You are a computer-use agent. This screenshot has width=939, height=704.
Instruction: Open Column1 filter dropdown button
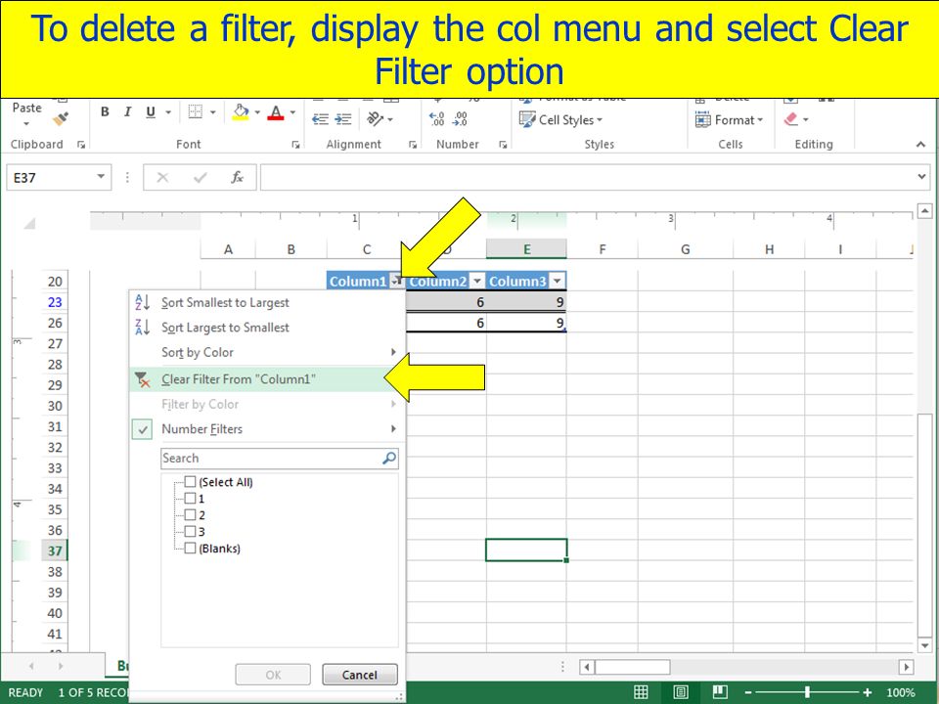point(396,281)
